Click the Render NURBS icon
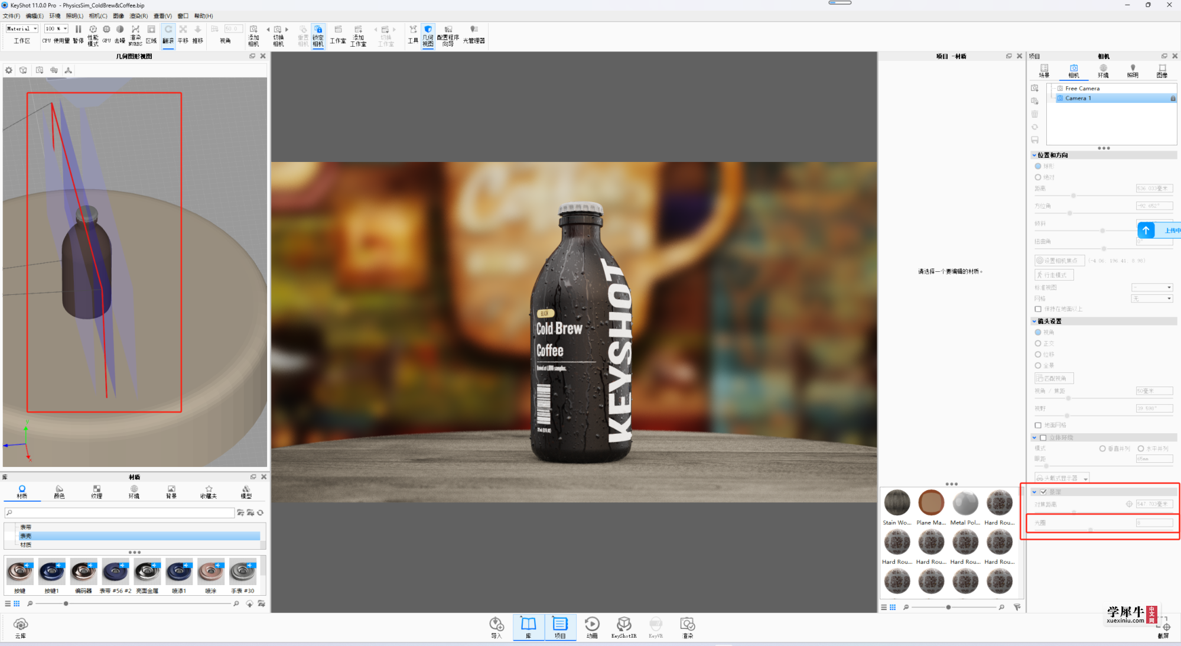The width and height of the screenshot is (1181, 646). click(x=135, y=30)
